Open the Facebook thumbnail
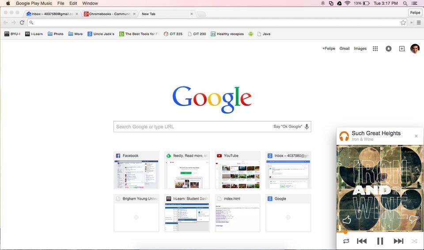This screenshot has width=424, height=250. pyautogui.click(x=136, y=170)
